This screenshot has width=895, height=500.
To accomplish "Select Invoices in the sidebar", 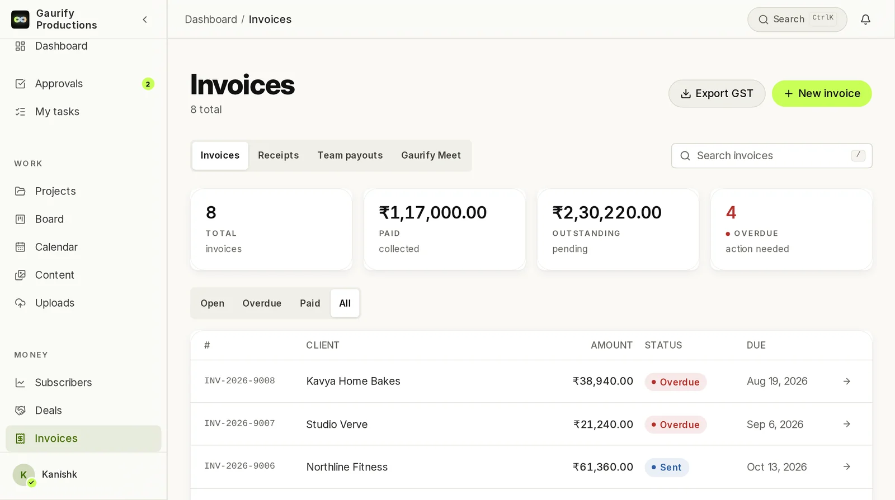I will 83,439.
